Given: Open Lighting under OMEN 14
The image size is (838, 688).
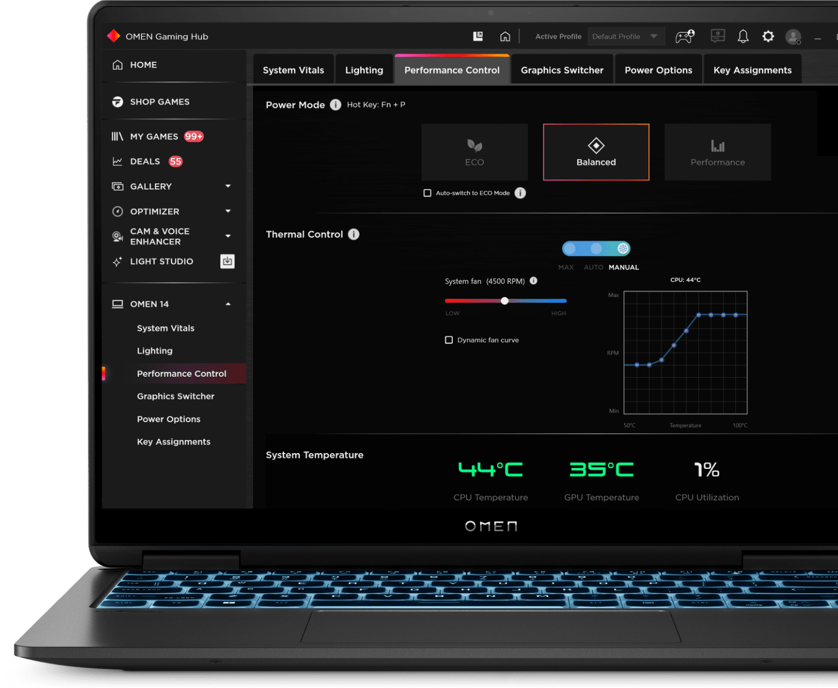Looking at the screenshot, I should (x=155, y=351).
